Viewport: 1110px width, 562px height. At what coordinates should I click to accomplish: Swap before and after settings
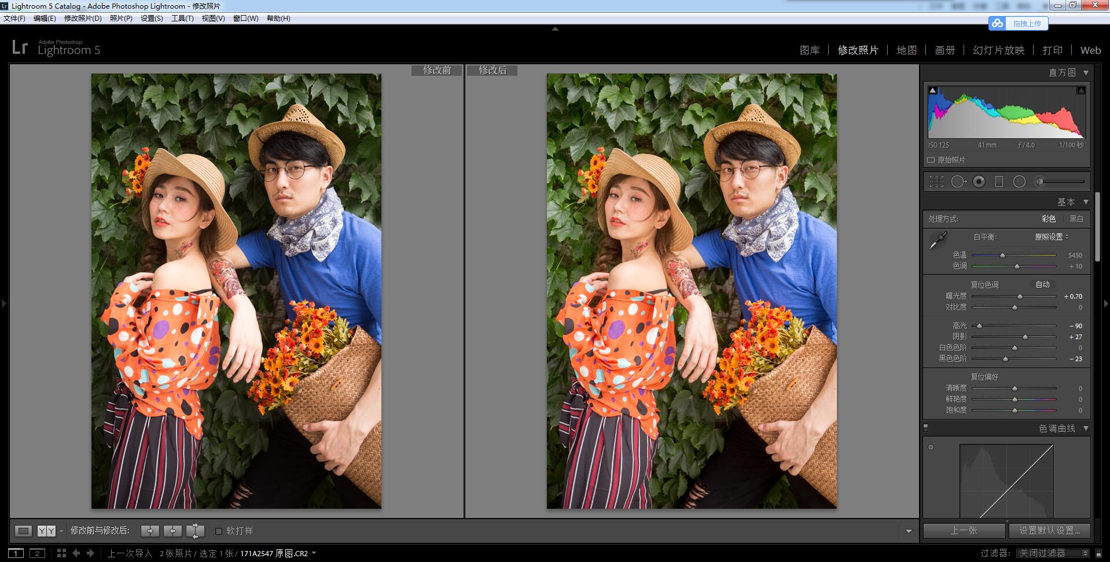tap(195, 531)
